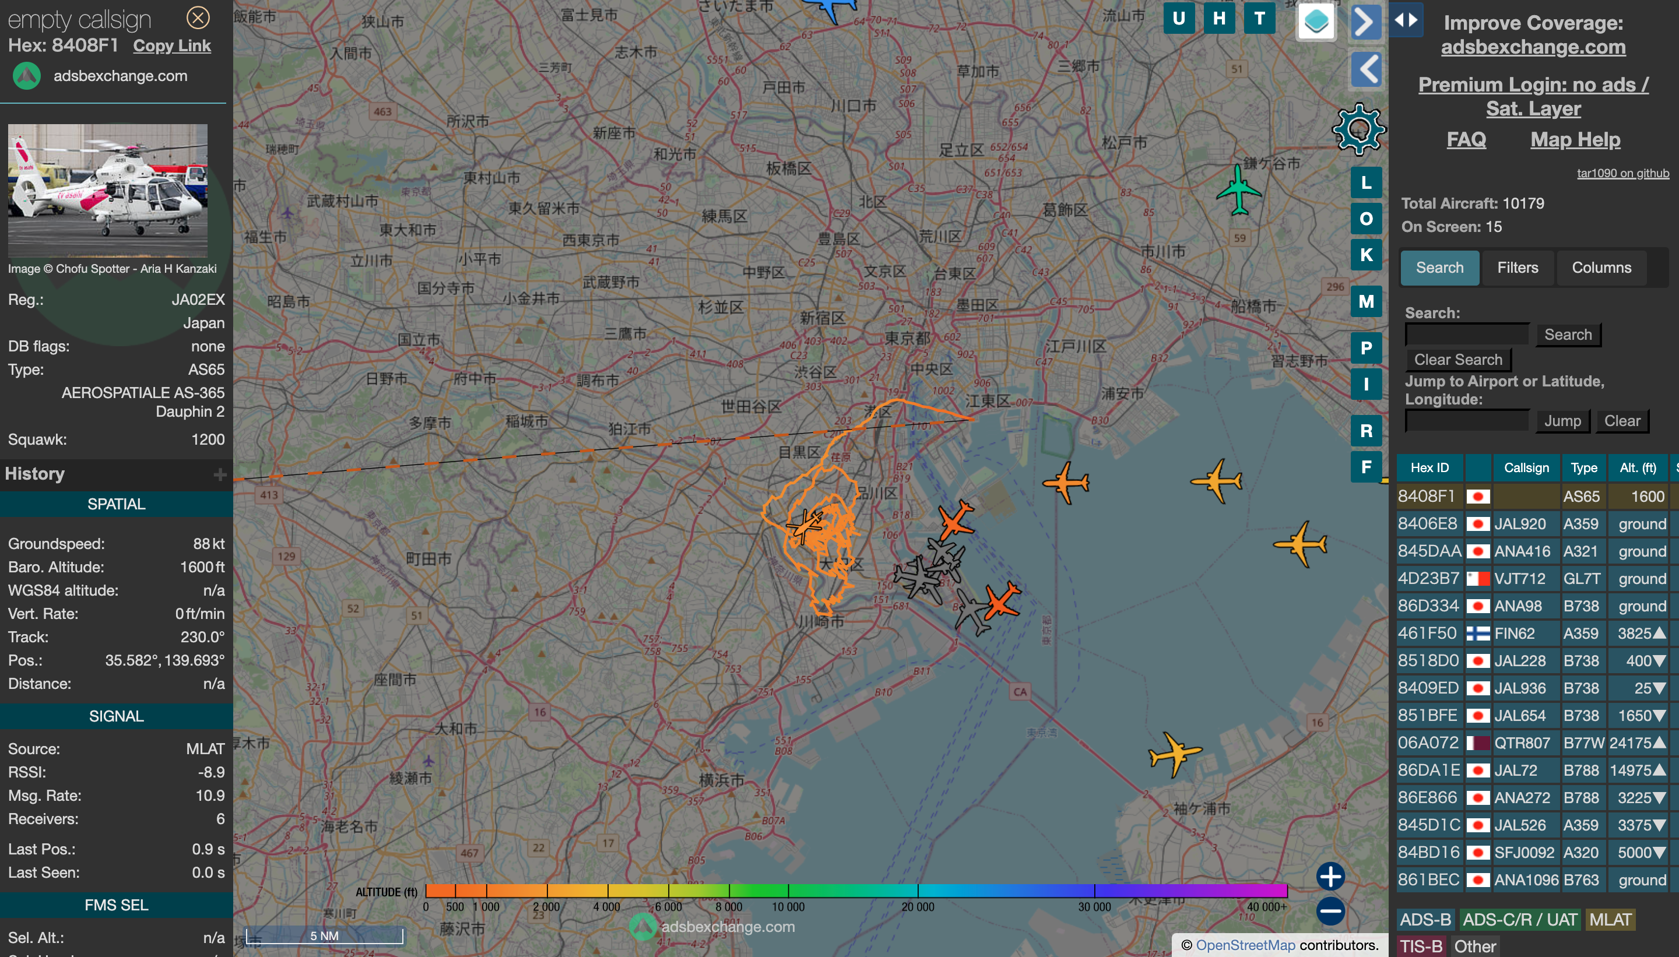Click the Finland flag in FIN62 row
Viewport: 1679px width, 957px height.
(x=1478, y=633)
